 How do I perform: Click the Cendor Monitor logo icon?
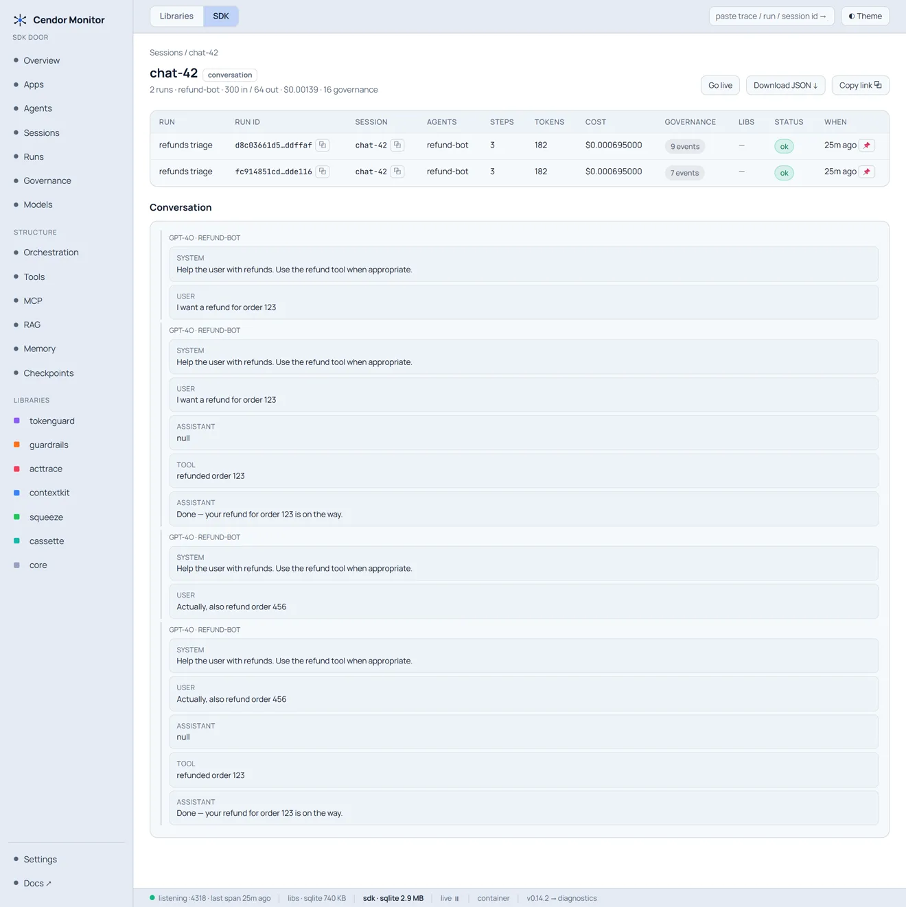(x=20, y=20)
